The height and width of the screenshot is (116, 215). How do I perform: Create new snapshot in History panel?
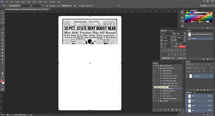click(x=208, y=59)
